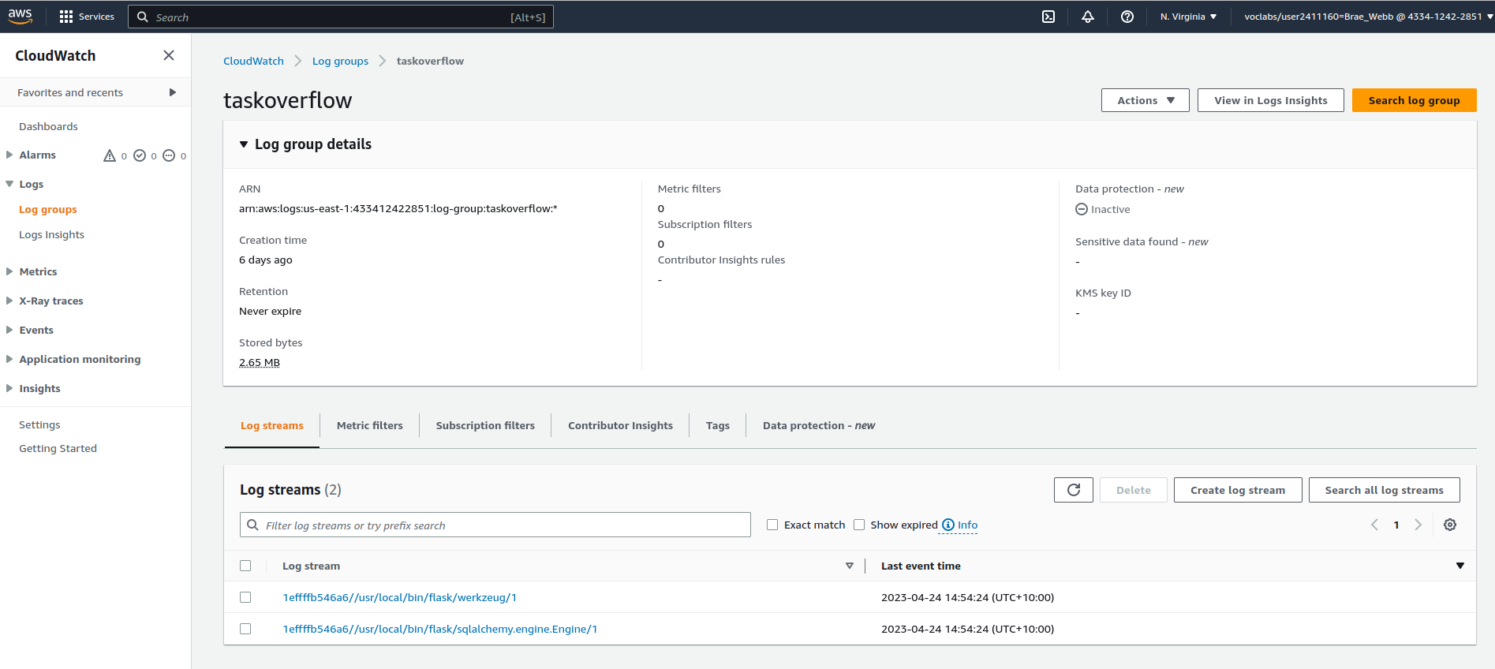Screen dimensions: 1495x669
Task: Switch to the Contributor Insights tab
Action: (621, 425)
